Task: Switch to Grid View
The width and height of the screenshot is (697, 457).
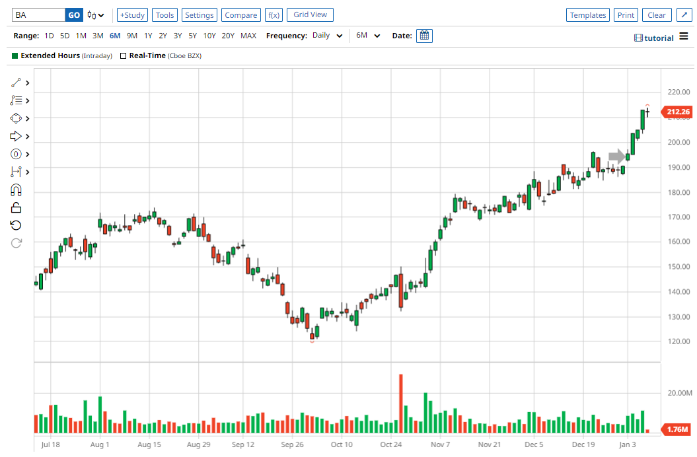Action: point(311,15)
